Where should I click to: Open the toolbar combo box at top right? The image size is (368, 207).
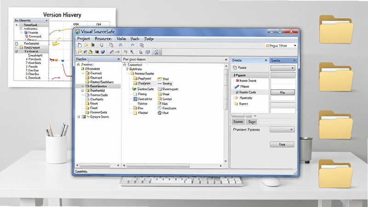tap(281, 46)
